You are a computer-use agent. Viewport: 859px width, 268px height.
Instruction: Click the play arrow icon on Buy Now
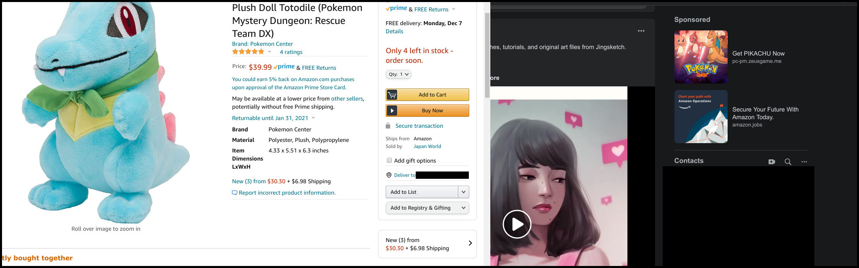[x=392, y=111]
